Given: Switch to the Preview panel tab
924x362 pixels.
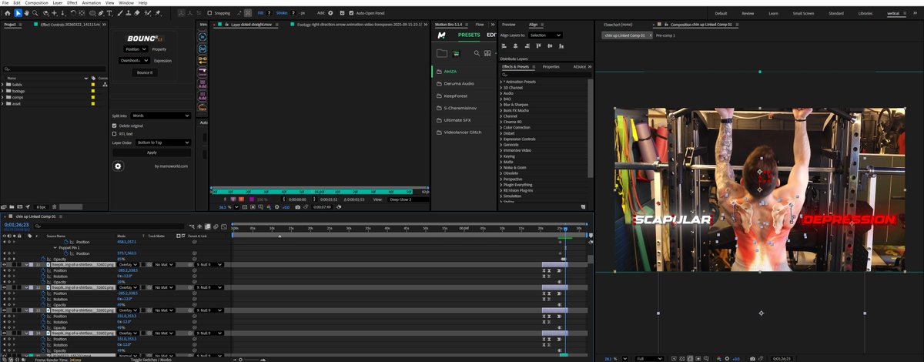Looking at the screenshot, I should [509, 25].
